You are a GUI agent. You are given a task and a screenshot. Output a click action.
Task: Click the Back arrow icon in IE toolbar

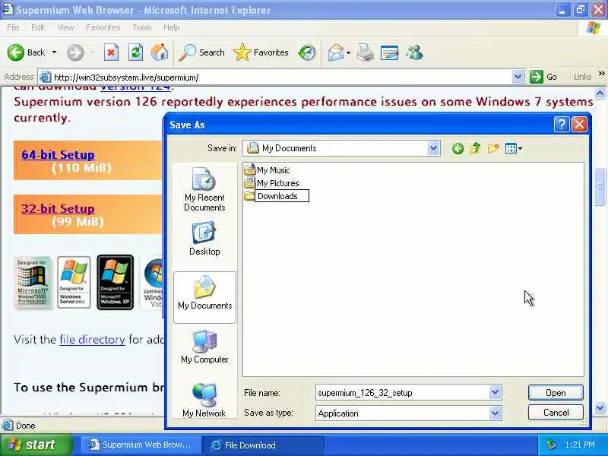point(16,52)
